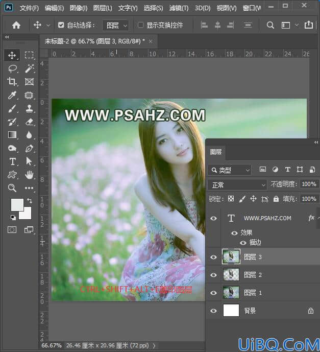Select the Gradient tool

pos(12,135)
